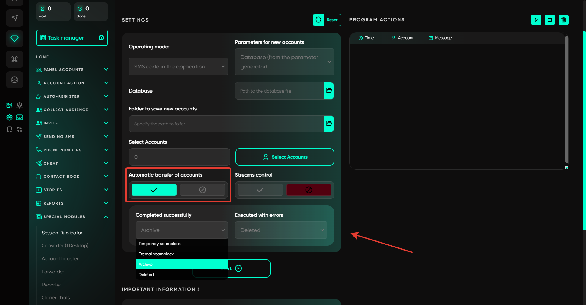Click the stop square icon in Program Actions
Viewport: 586px width, 305px height.
coord(550,20)
